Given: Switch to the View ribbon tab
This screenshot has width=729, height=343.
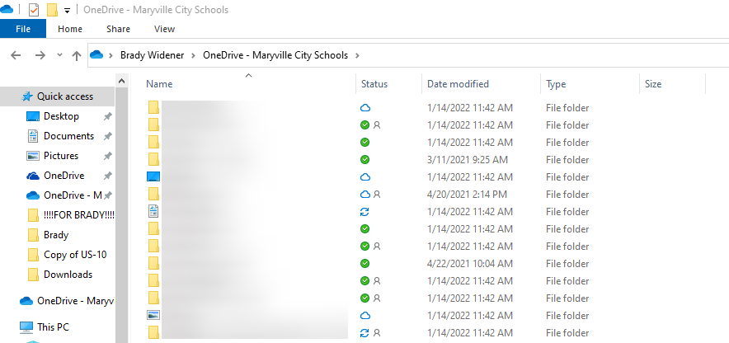Looking at the screenshot, I should tap(164, 29).
